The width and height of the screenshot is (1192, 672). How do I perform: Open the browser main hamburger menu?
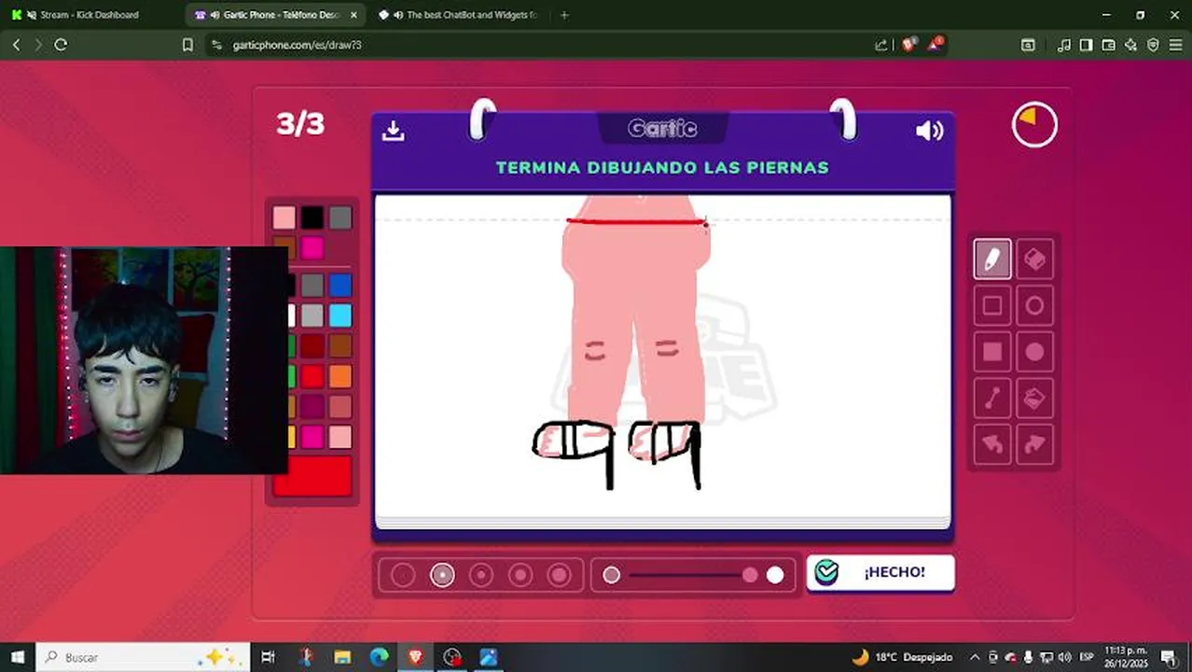[x=1175, y=45]
